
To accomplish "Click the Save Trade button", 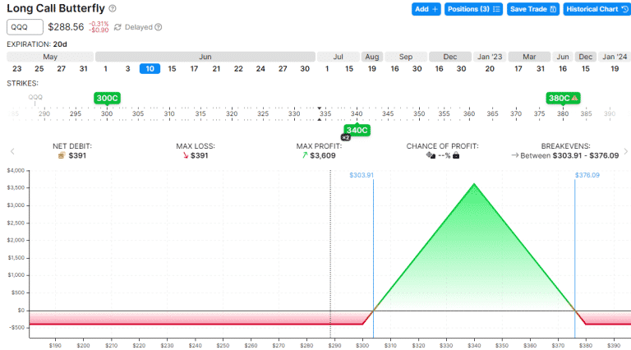I will [532, 9].
